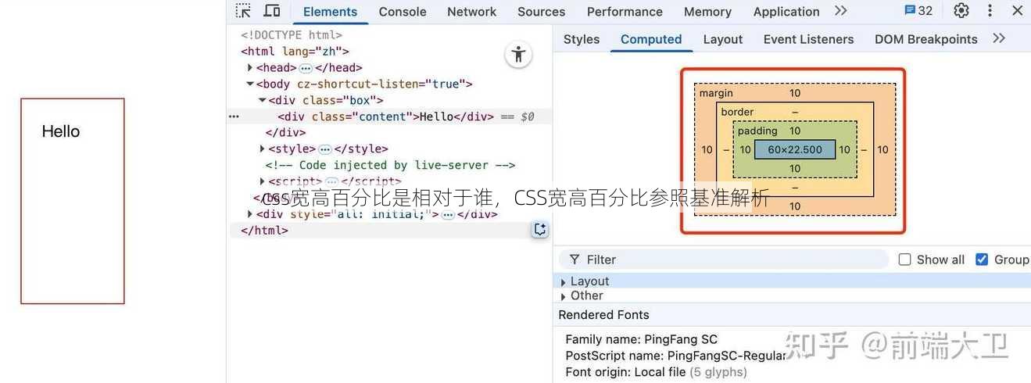Collapse the body element node
This screenshot has height=383, width=1031.
click(x=250, y=84)
